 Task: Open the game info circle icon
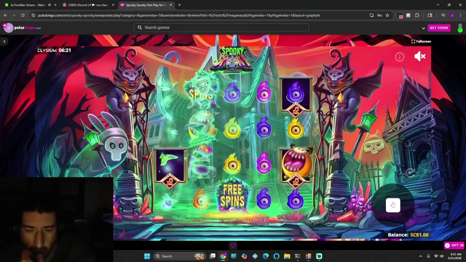(x=399, y=57)
